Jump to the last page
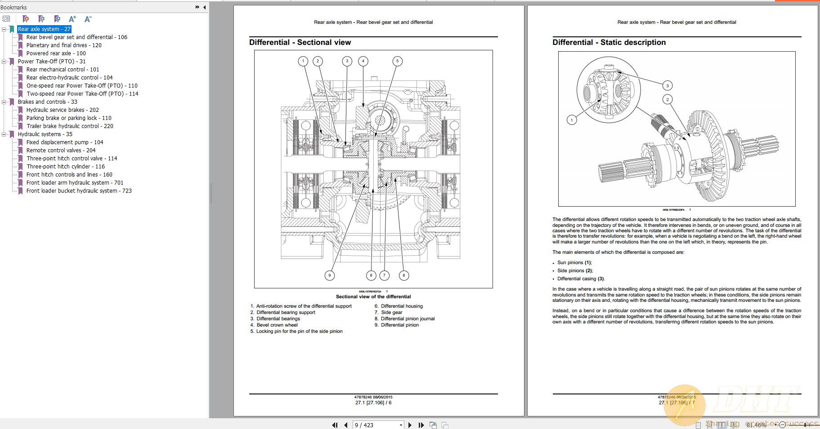Viewport: 820px width, 429px height. pos(421,425)
